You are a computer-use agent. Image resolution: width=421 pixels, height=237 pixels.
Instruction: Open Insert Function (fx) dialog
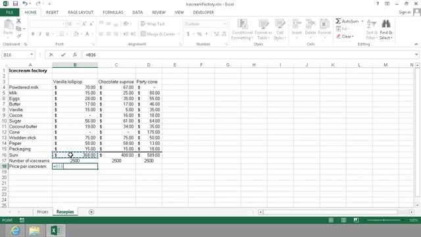tap(75, 55)
